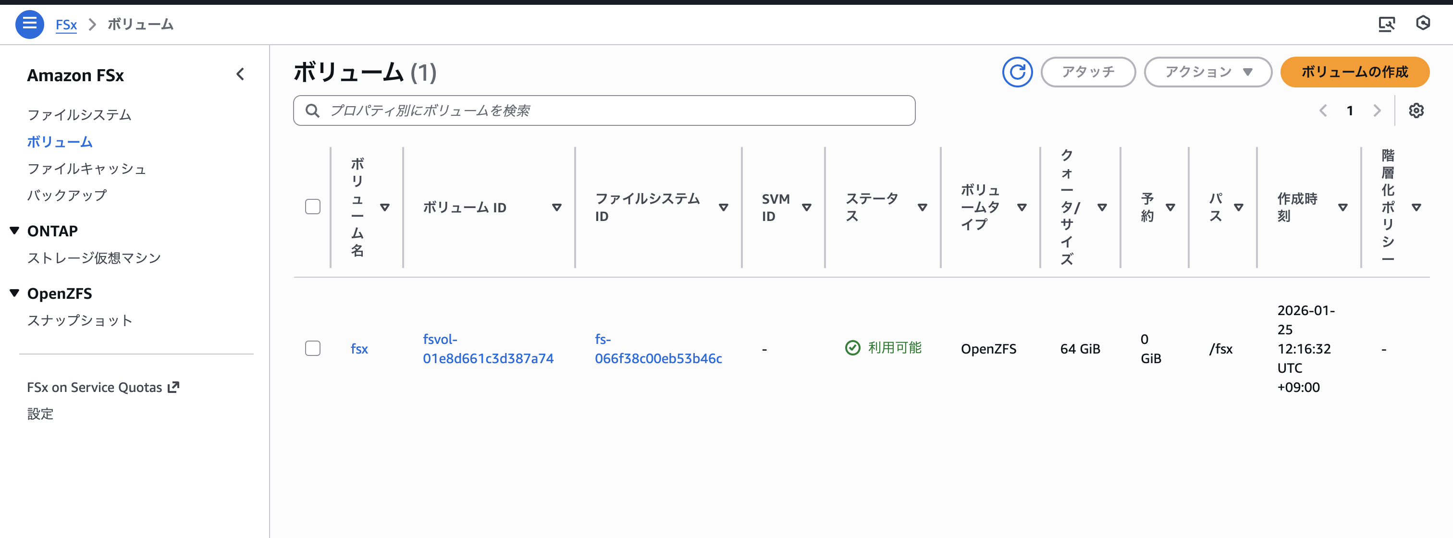Go to the next results page

pos(1378,110)
